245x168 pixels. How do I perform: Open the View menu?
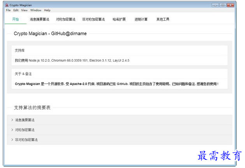[24, 10]
